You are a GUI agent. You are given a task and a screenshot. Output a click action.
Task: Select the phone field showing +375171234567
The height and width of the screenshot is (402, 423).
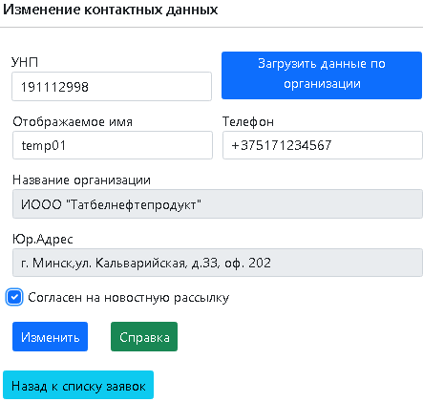coord(323,145)
